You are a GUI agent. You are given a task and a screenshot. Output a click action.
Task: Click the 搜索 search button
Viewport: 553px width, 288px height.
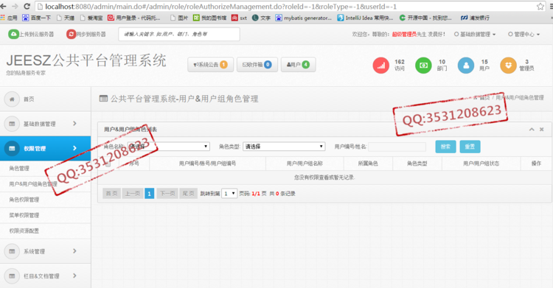click(446, 147)
